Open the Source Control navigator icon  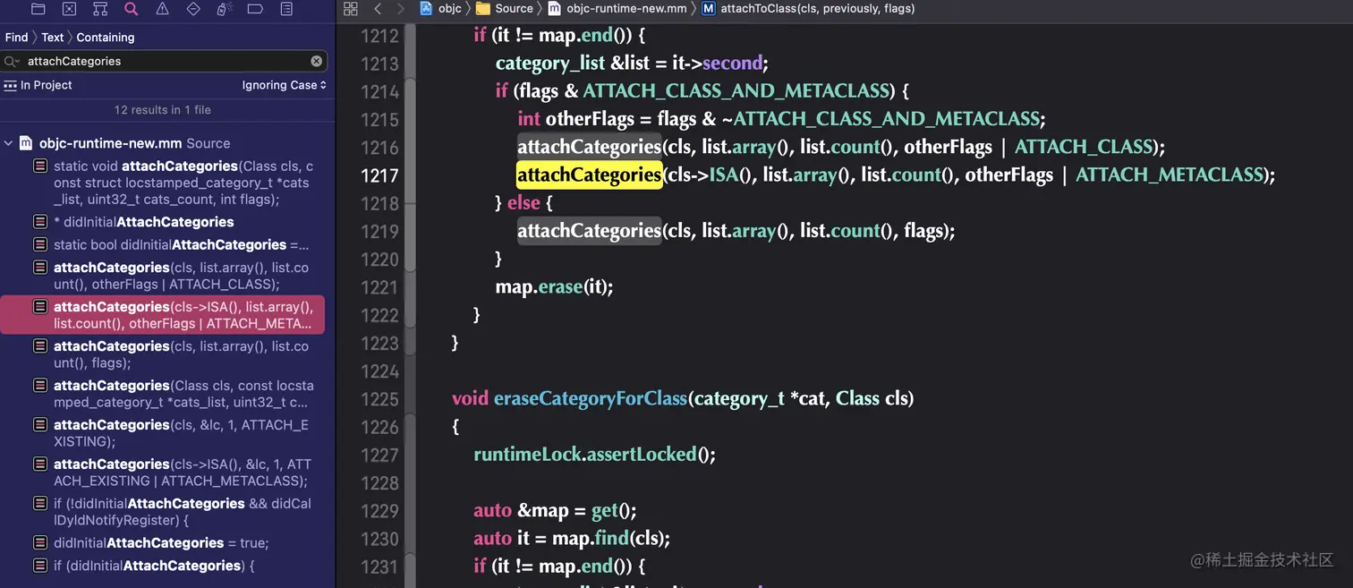pyautogui.click(x=70, y=9)
